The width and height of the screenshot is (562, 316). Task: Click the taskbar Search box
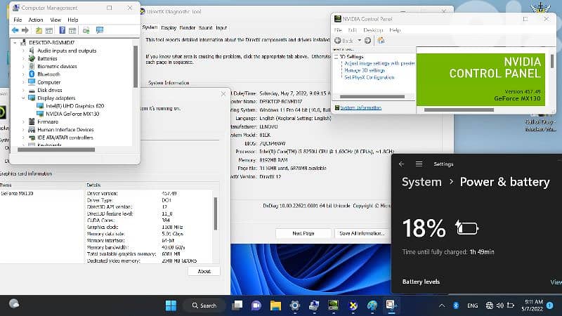pyautogui.click(x=204, y=305)
